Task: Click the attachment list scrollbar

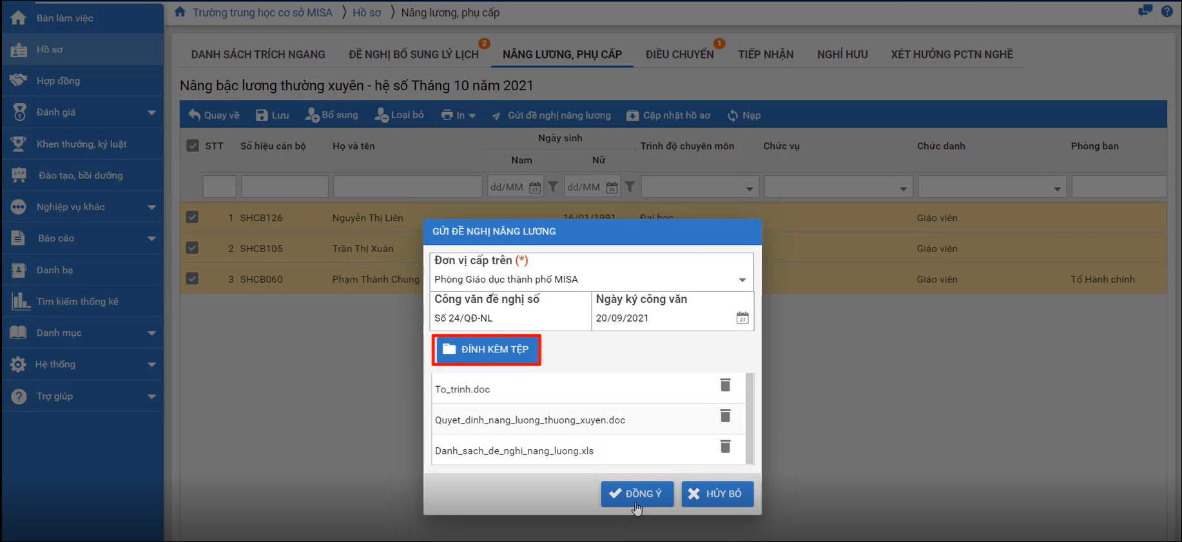Action: click(x=750, y=418)
